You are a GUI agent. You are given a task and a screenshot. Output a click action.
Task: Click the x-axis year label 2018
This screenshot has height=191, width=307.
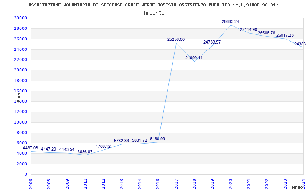[194, 184]
